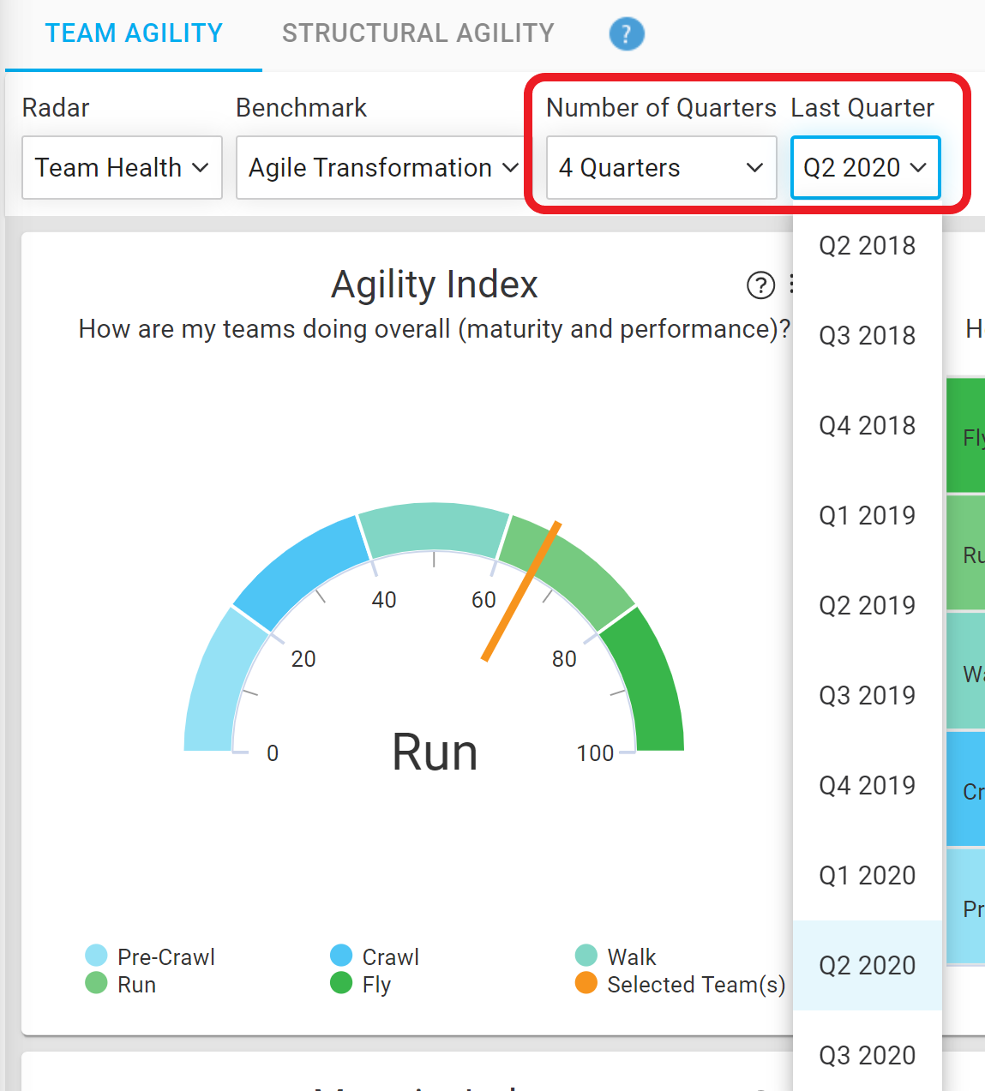The height and width of the screenshot is (1091, 985).
Task: Toggle the Crawl legend item
Action: click(375, 956)
